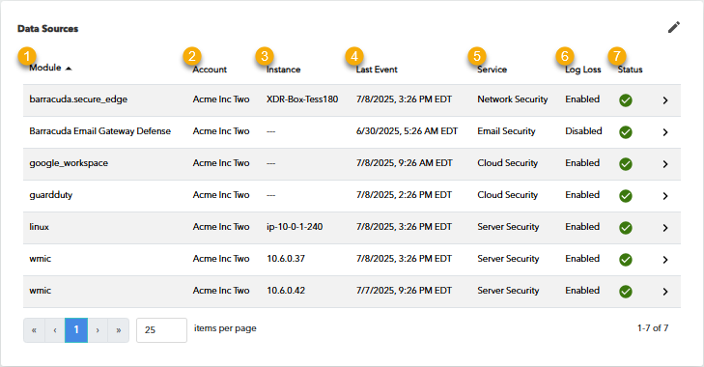Expand the linux row chevron
Viewport: 704px width, 367px height.
pyautogui.click(x=665, y=228)
